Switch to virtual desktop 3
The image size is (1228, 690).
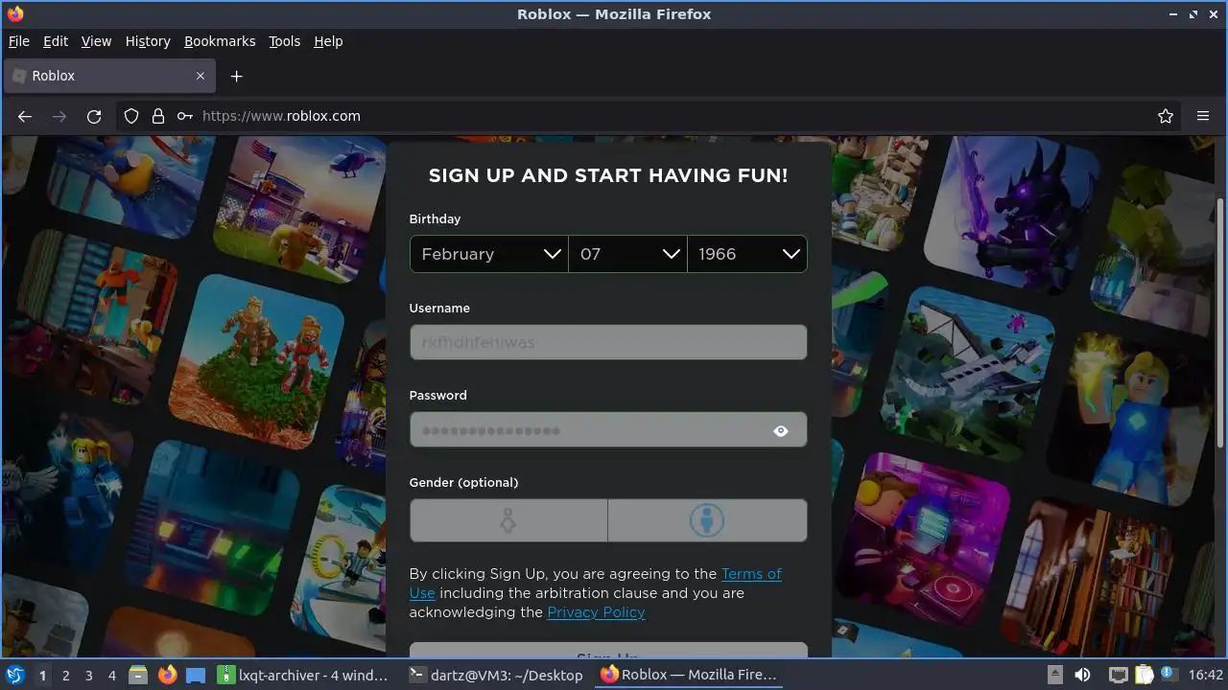pyautogui.click(x=88, y=675)
